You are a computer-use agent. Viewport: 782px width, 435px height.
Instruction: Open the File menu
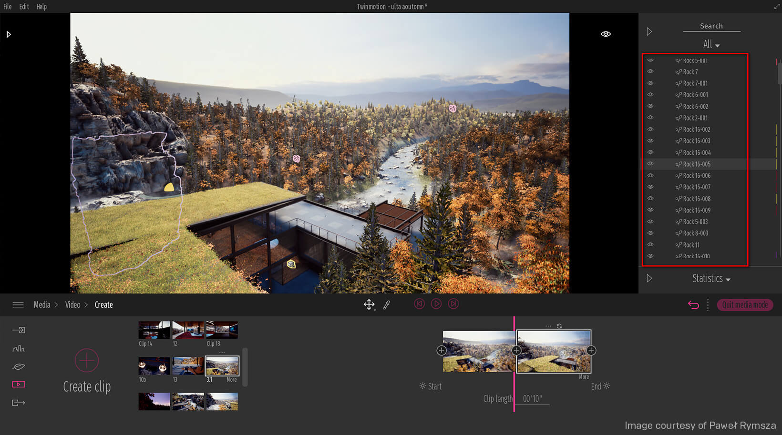(x=7, y=6)
